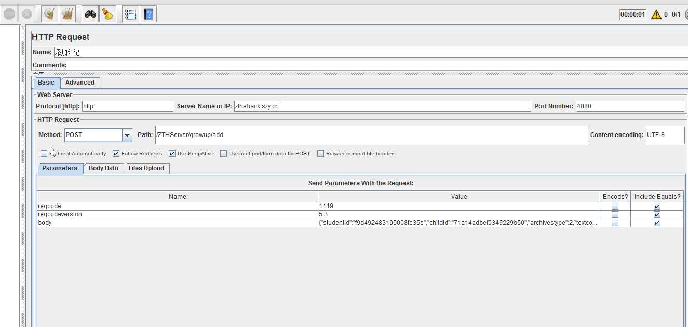Click the 0/1 thread counter
The width and height of the screenshot is (688, 327).
tap(676, 15)
